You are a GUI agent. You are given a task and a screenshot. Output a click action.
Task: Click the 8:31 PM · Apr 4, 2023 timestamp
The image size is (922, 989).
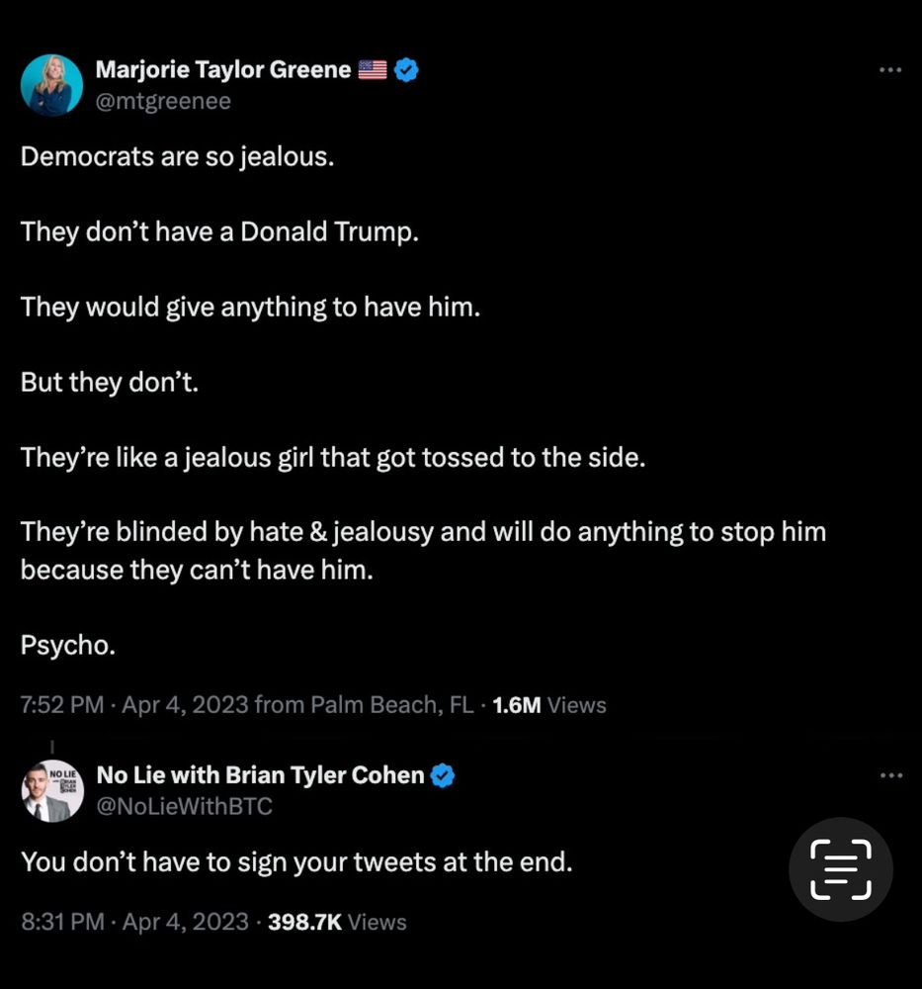(134, 922)
